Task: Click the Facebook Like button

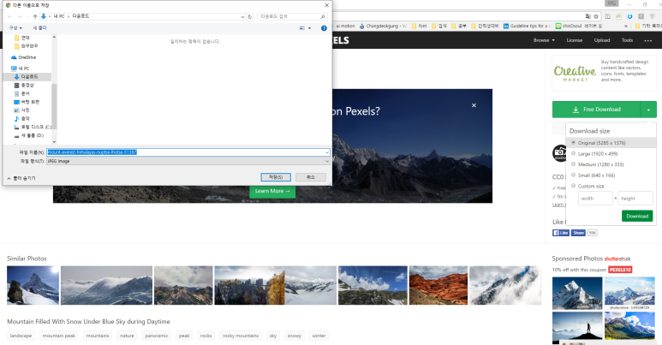Action: tap(561, 233)
